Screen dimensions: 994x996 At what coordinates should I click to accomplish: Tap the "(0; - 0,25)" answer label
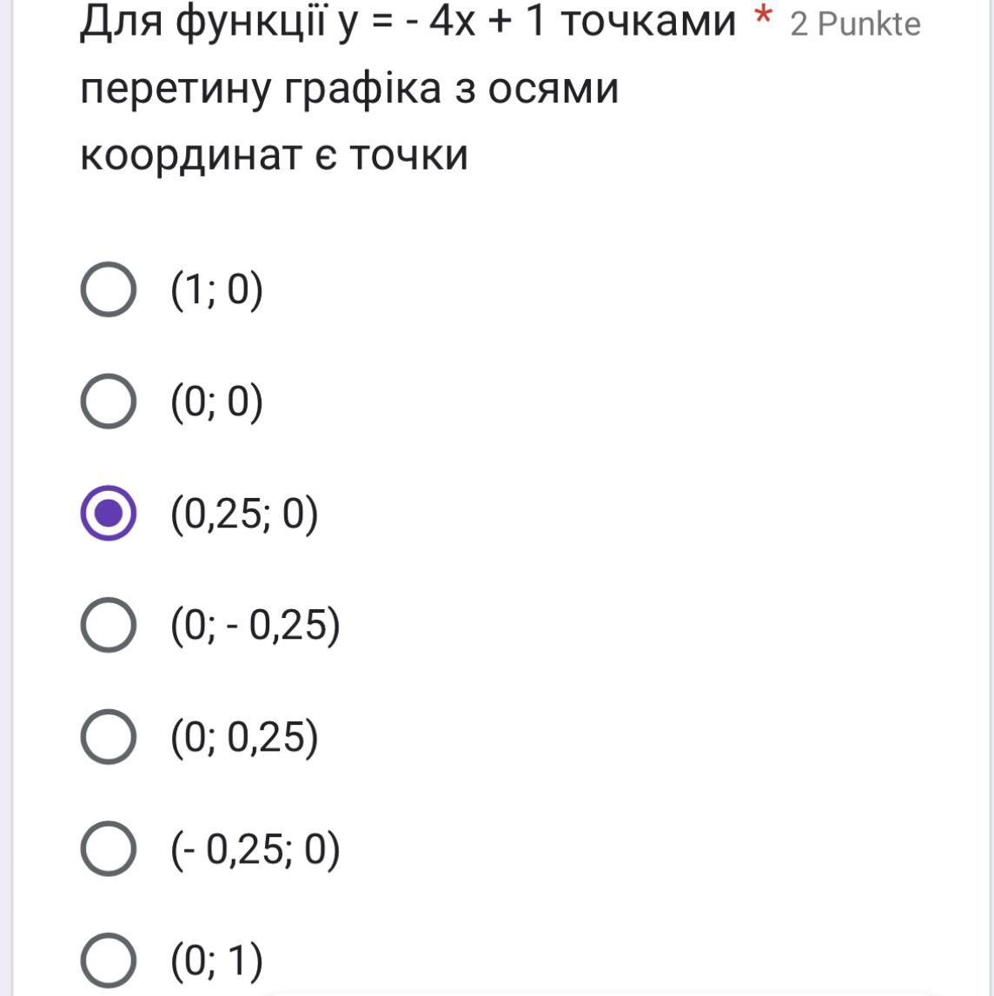point(255,624)
